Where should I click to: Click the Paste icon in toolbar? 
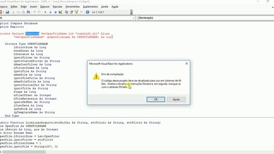[x=23, y=12]
